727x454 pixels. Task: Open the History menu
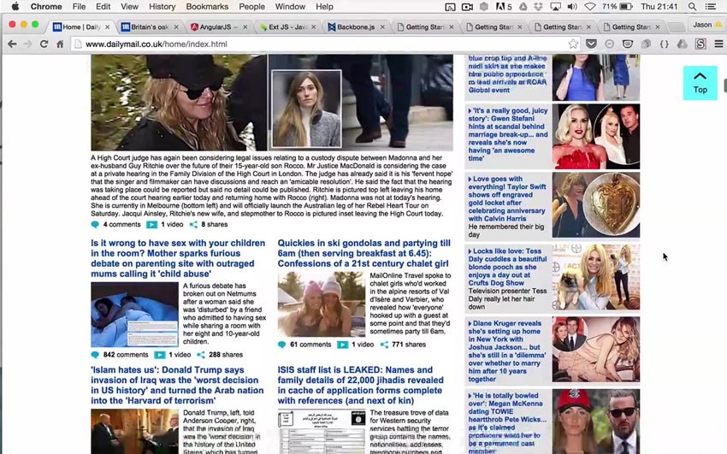[x=162, y=7]
